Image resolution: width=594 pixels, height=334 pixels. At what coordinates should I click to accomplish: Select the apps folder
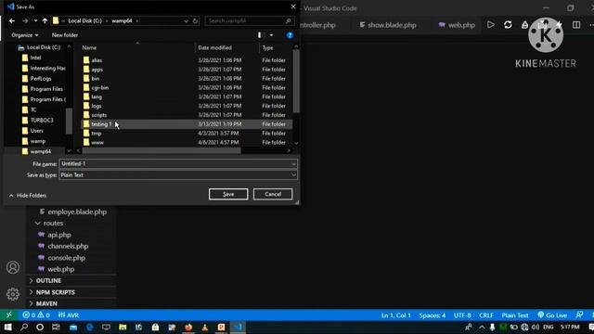pos(97,70)
